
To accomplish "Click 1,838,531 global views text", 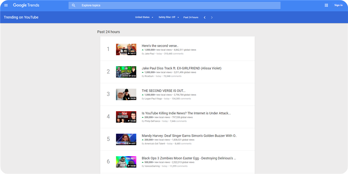I will [x=183, y=140].
